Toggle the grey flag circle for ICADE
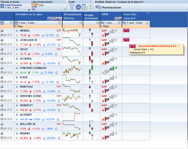 [x=2, y=77]
